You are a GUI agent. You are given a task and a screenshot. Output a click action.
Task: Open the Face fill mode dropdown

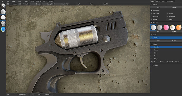click(x=95, y=4)
